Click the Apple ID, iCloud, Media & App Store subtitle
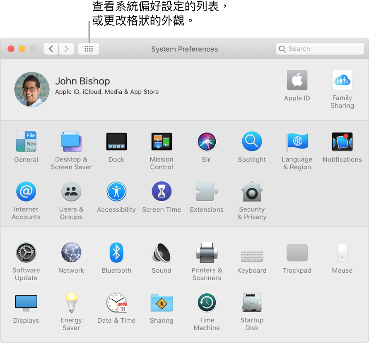369x343 pixels. pyautogui.click(x=107, y=92)
